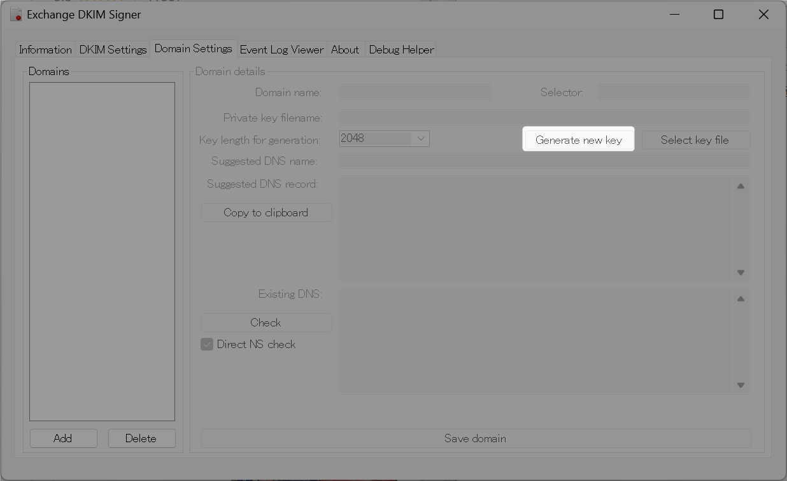This screenshot has height=481, width=787.
Task: Click inside the Existing DNS text box
Action: (535, 341)
